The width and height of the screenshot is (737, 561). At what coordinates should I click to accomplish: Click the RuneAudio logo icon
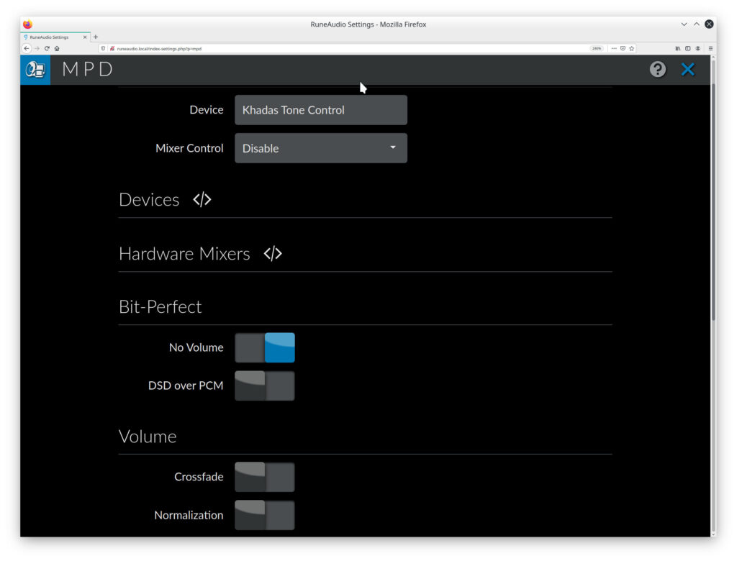tap(35, 70)
